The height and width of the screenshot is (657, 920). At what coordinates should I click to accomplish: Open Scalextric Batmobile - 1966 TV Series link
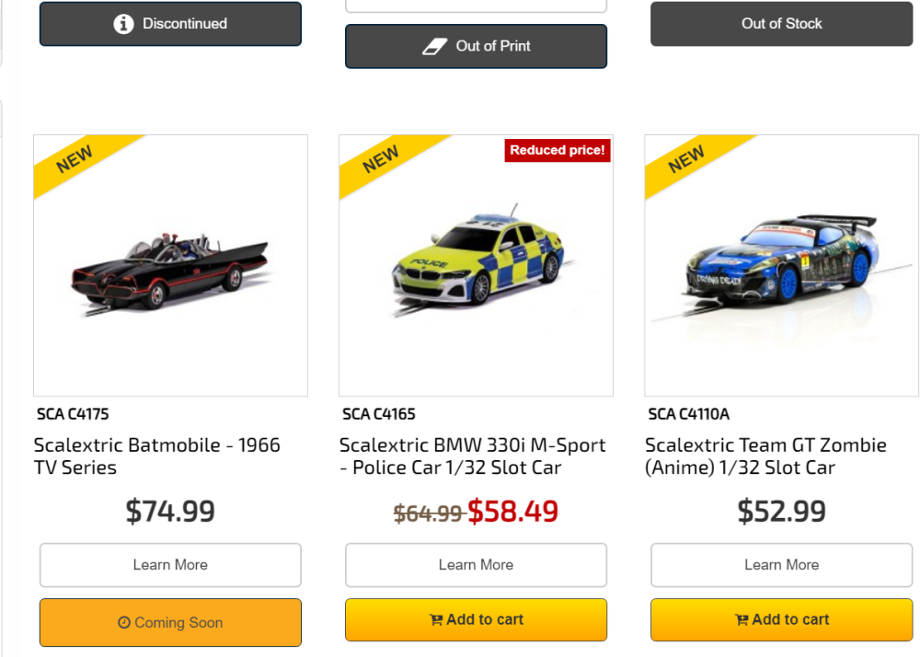pyautogui.click(x=157, y=456)
